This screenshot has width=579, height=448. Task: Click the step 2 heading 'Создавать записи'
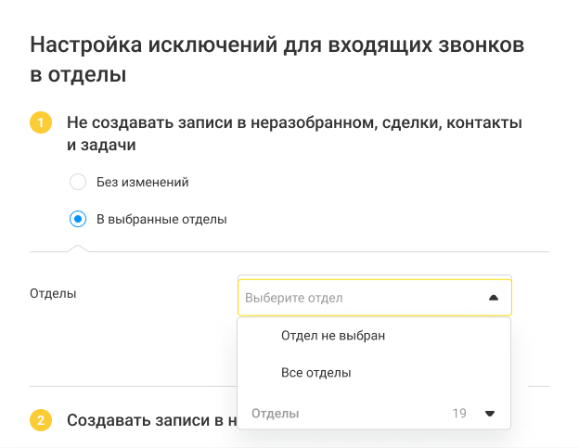click(x=152, y=420)
